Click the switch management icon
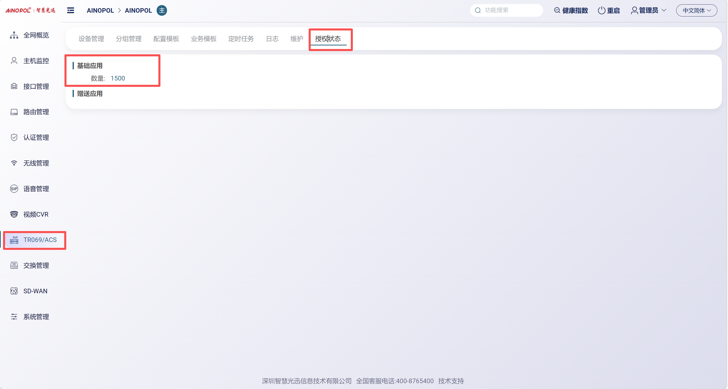The width and height of the screenshot is (728, 389). [14, 265]
